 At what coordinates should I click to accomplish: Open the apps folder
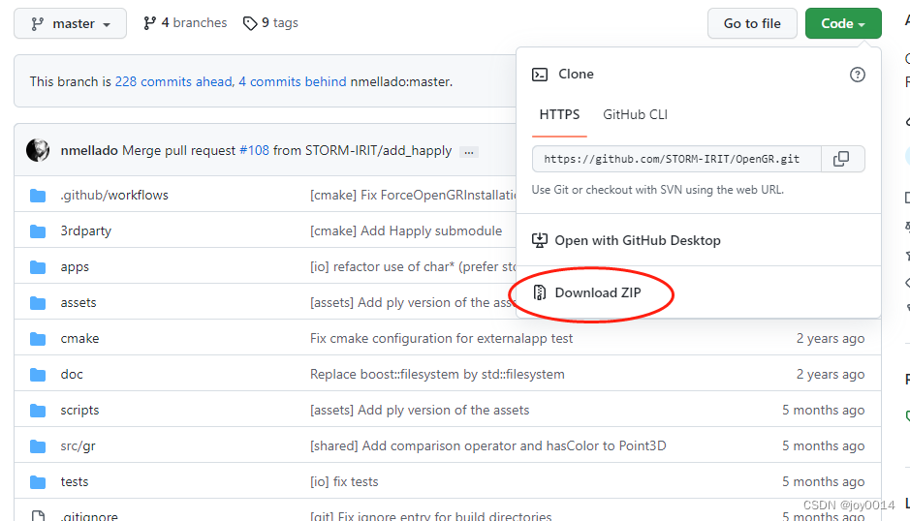[x=75, y=267]
